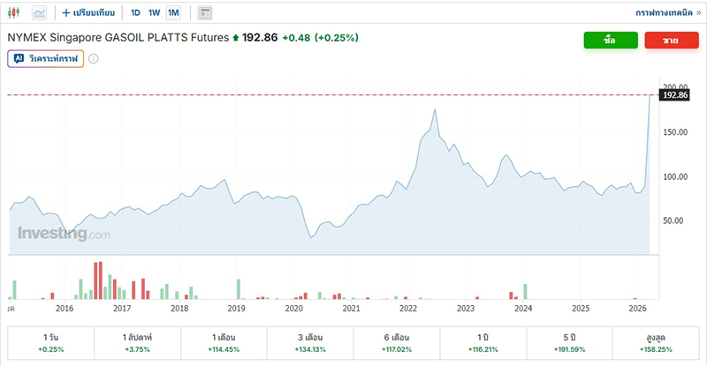Select the 1W interval
Image resolution: width=707 pixels, height=366 pixels.
154,13
